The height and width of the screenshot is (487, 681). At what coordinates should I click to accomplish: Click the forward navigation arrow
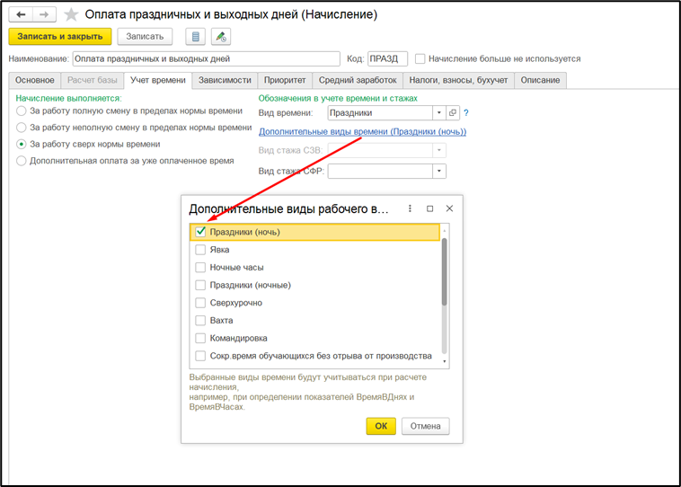pyautogui.click(x=43, y=14)
